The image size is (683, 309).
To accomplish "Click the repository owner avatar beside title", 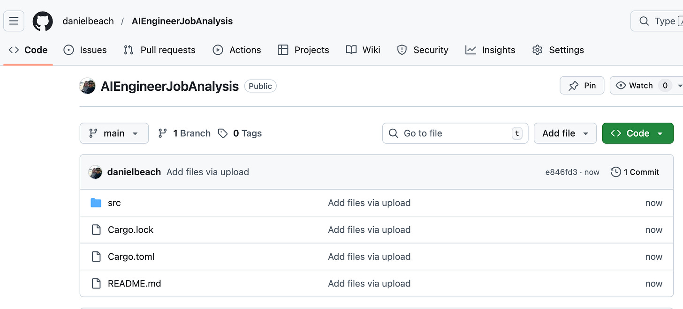I will click(x=88, y=86).
